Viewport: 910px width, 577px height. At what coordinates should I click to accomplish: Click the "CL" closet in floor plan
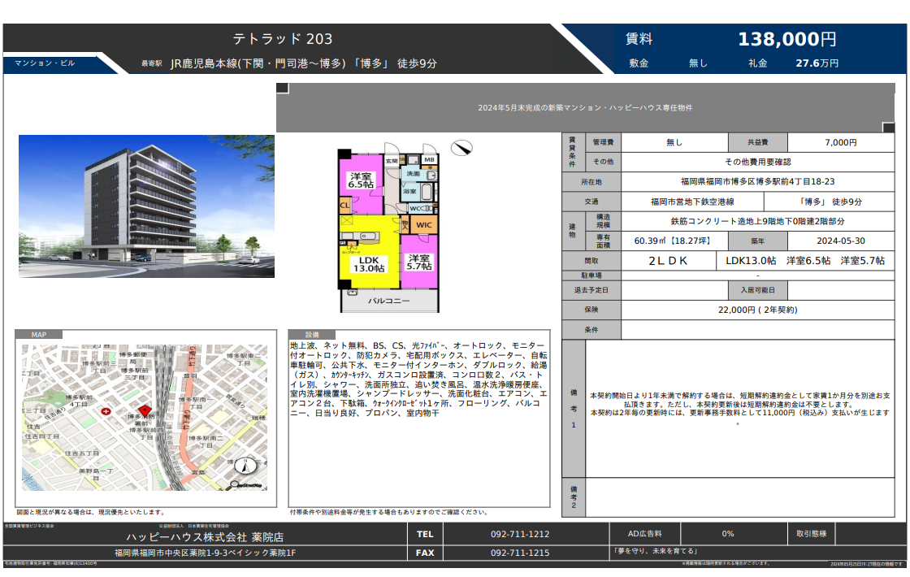coord(344,205)
